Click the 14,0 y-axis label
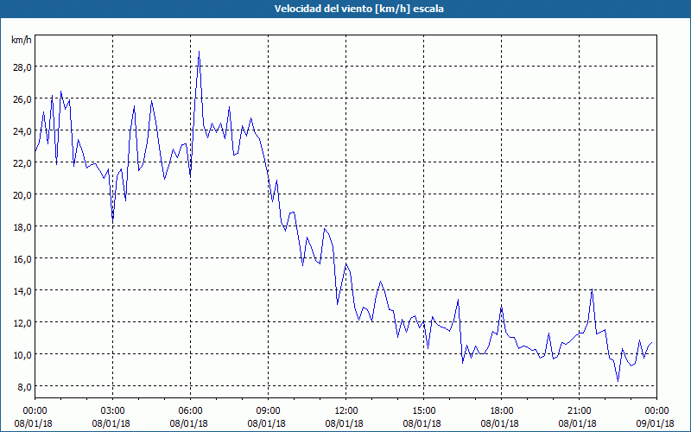Screen dimensions: 691x432 point(22,291)
